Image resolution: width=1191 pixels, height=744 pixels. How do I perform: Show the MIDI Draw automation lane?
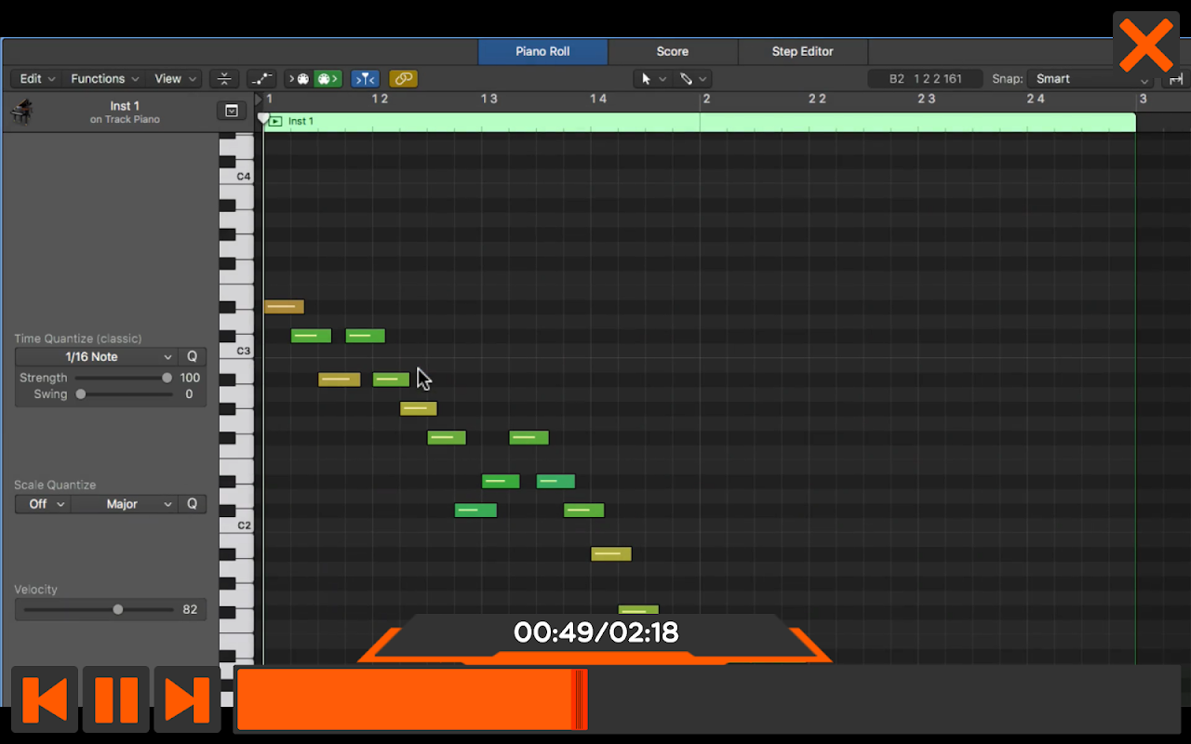[262, 79]
